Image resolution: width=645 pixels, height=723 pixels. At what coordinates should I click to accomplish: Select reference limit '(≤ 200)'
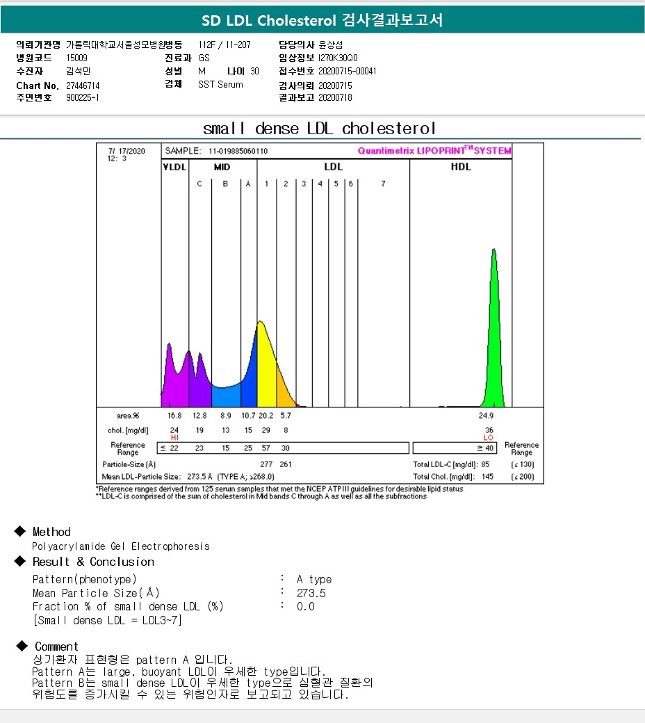pyautogui.click(x=523, y=476)
